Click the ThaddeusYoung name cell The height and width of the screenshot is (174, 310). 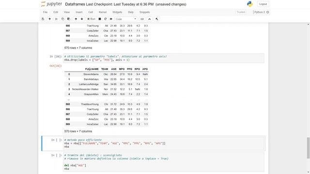[90, 104]
